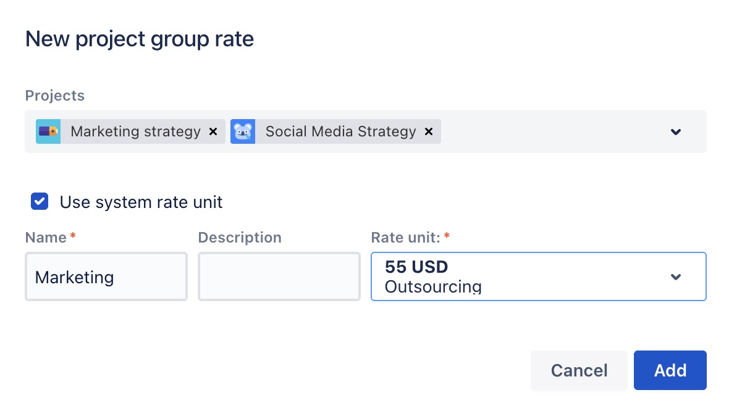Image resolution: width=729 pixels, height=411 pixels.
Task: Select the 55 USD rate value text
Action: (416, 267)
